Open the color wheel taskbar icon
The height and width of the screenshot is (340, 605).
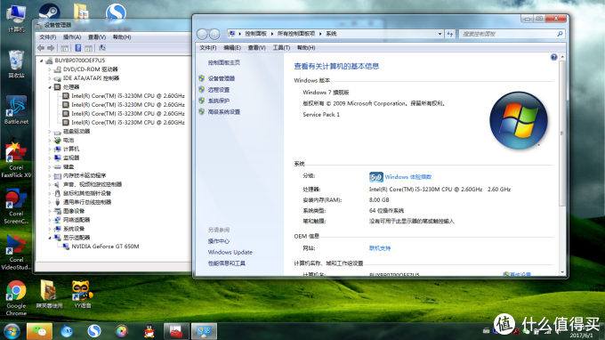pos(122,331)
